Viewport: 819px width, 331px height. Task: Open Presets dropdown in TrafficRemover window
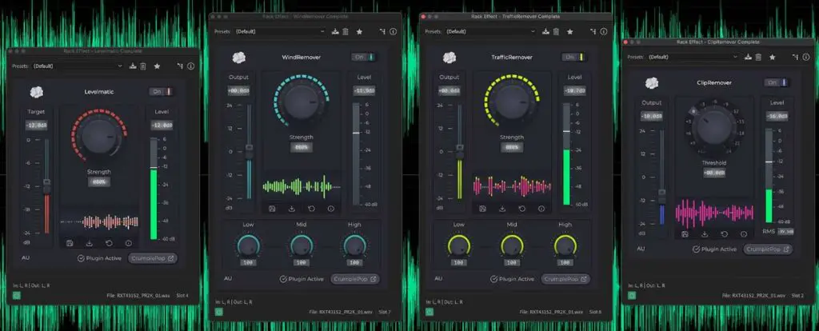point(490,32)
